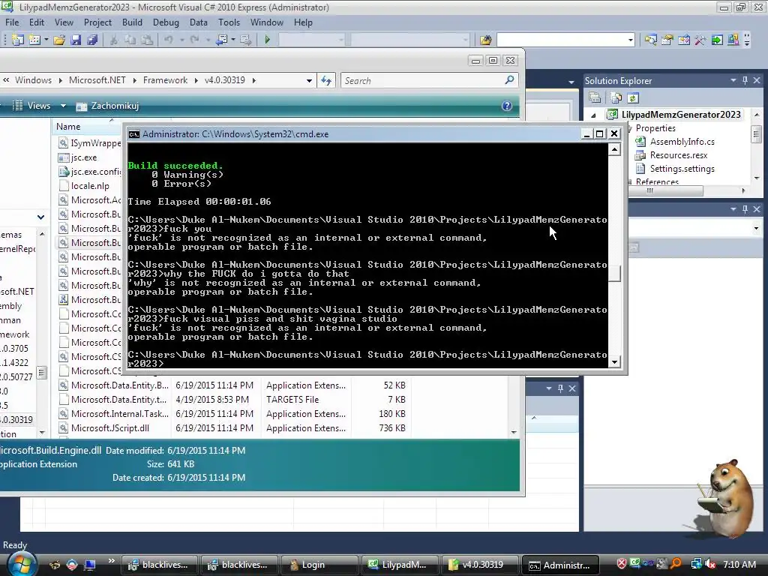Click the Save All toolbar icon
Viewport: 768px width, 576px height.
[x=92, y=40]
